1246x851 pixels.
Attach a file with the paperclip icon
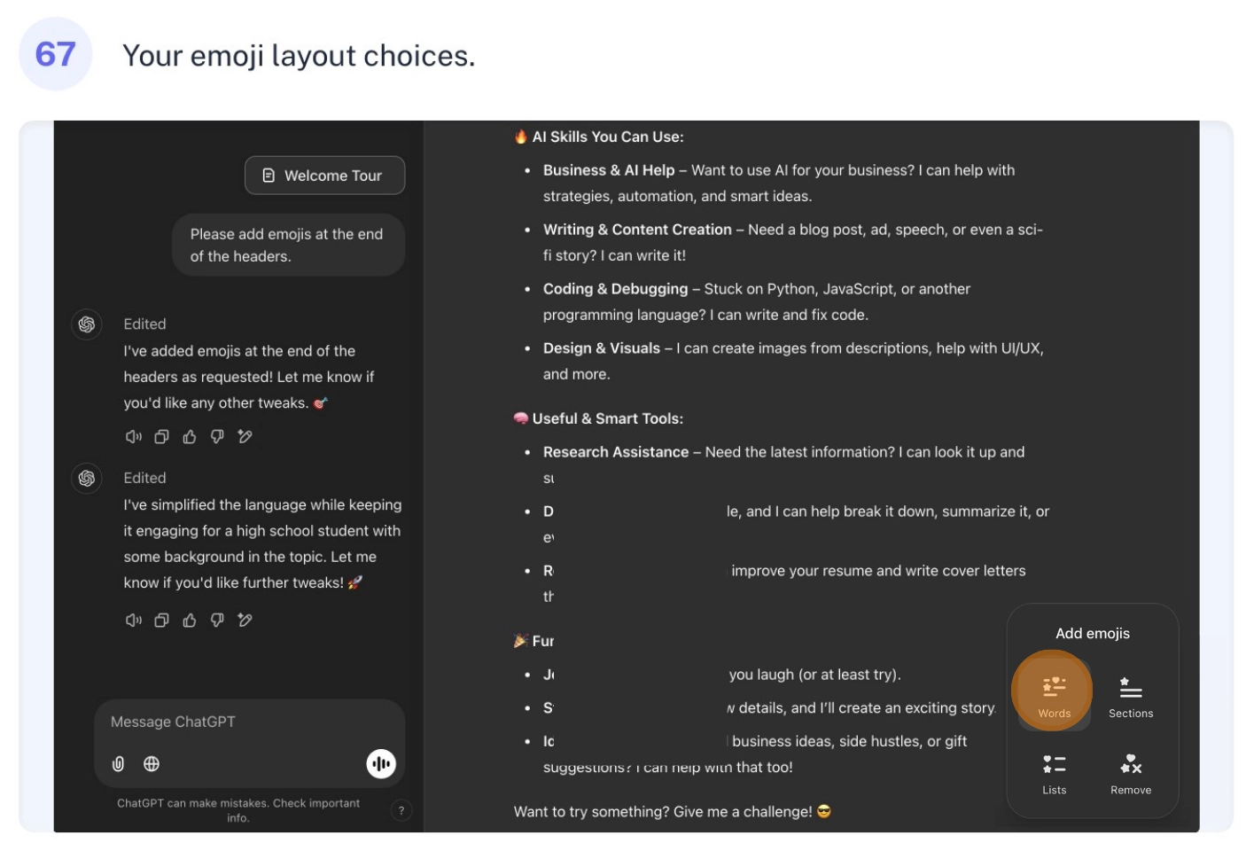pos(118,764)
